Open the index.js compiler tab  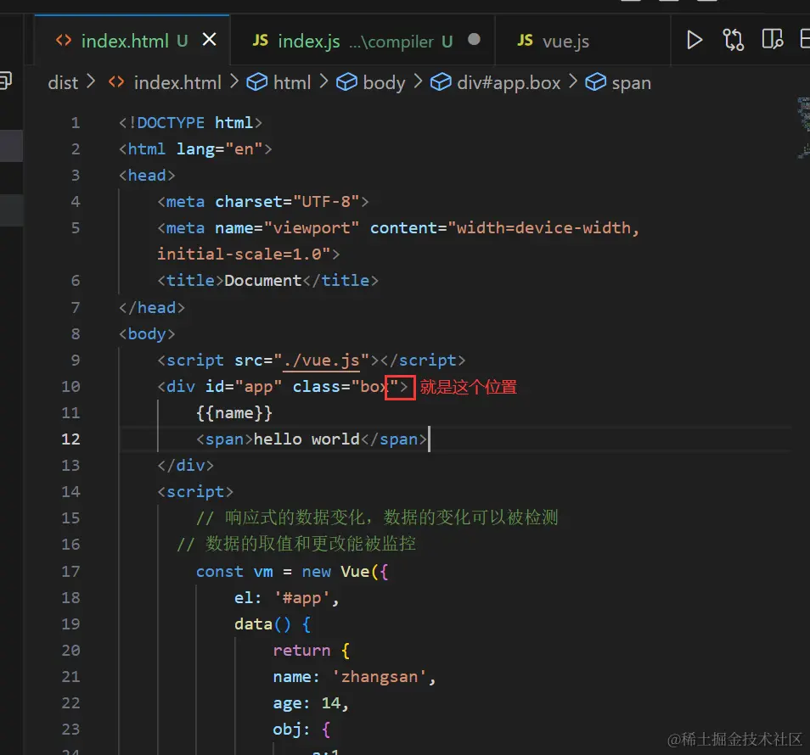click(x=363, y=40)
